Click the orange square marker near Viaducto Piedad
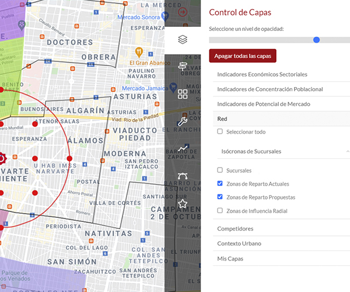The height and width of the screenshot is (292, 350). point(107,131)
